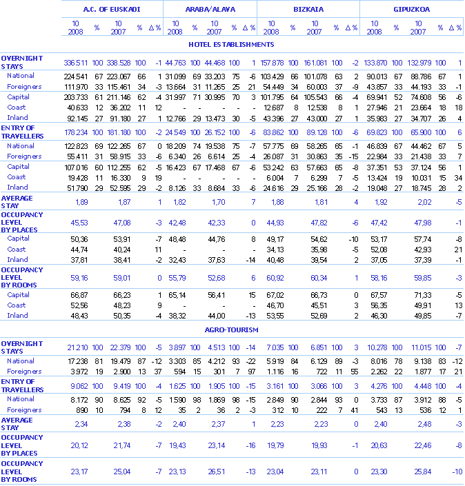Screen dimensions: 465x486
Task: Select hotel OCCUPANCY LEVEL BY PLACES label
Action: coord(22,223)
